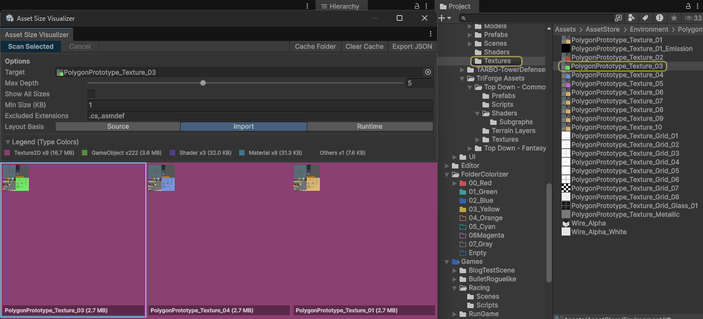Click the Search by Type icon
The image size is (703, 319).
[x=631, y=18]
